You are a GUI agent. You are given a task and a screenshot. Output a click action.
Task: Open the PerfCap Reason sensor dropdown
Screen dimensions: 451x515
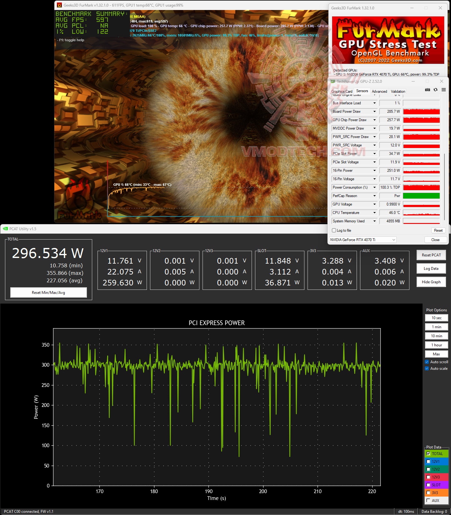pos(374,196)
